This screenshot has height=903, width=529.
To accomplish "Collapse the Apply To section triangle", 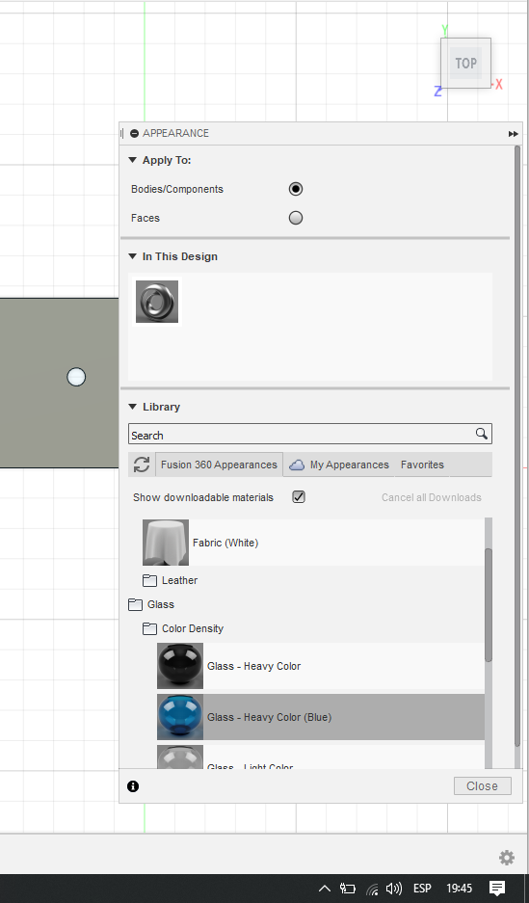I will coord(132,160).
